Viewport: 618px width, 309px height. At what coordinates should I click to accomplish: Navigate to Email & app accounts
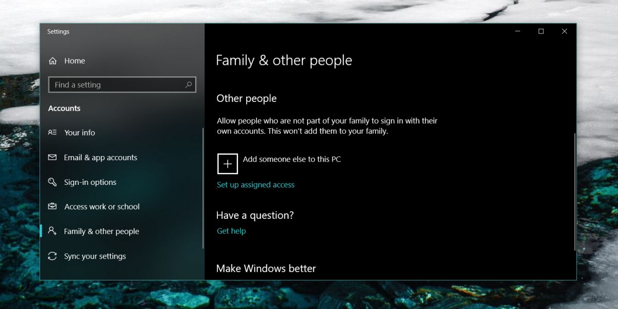100,157
